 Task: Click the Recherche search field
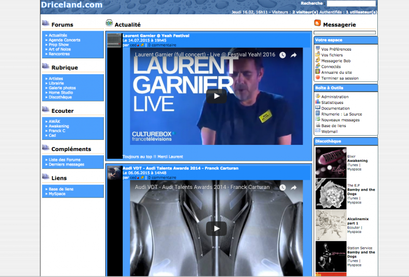point(351,4)
